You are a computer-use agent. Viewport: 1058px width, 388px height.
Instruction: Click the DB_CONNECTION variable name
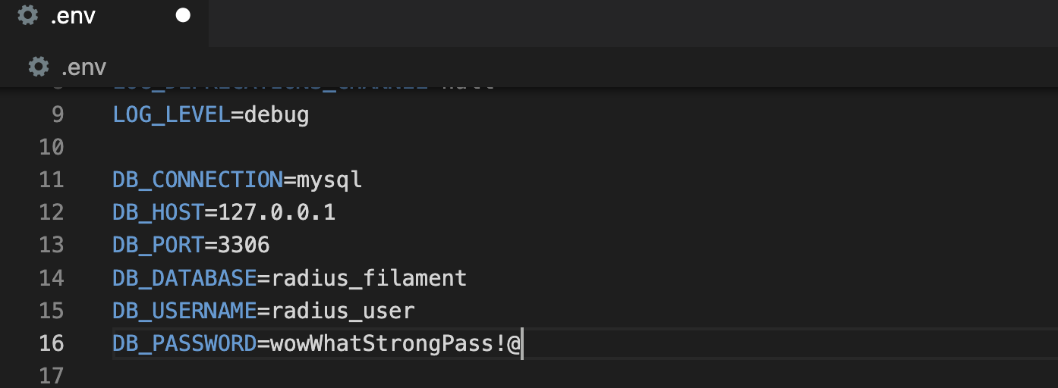[x=197, y=180]
